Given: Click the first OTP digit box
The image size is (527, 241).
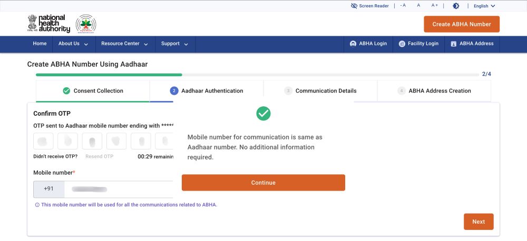Looking at the screenshot, I should 43,141.
